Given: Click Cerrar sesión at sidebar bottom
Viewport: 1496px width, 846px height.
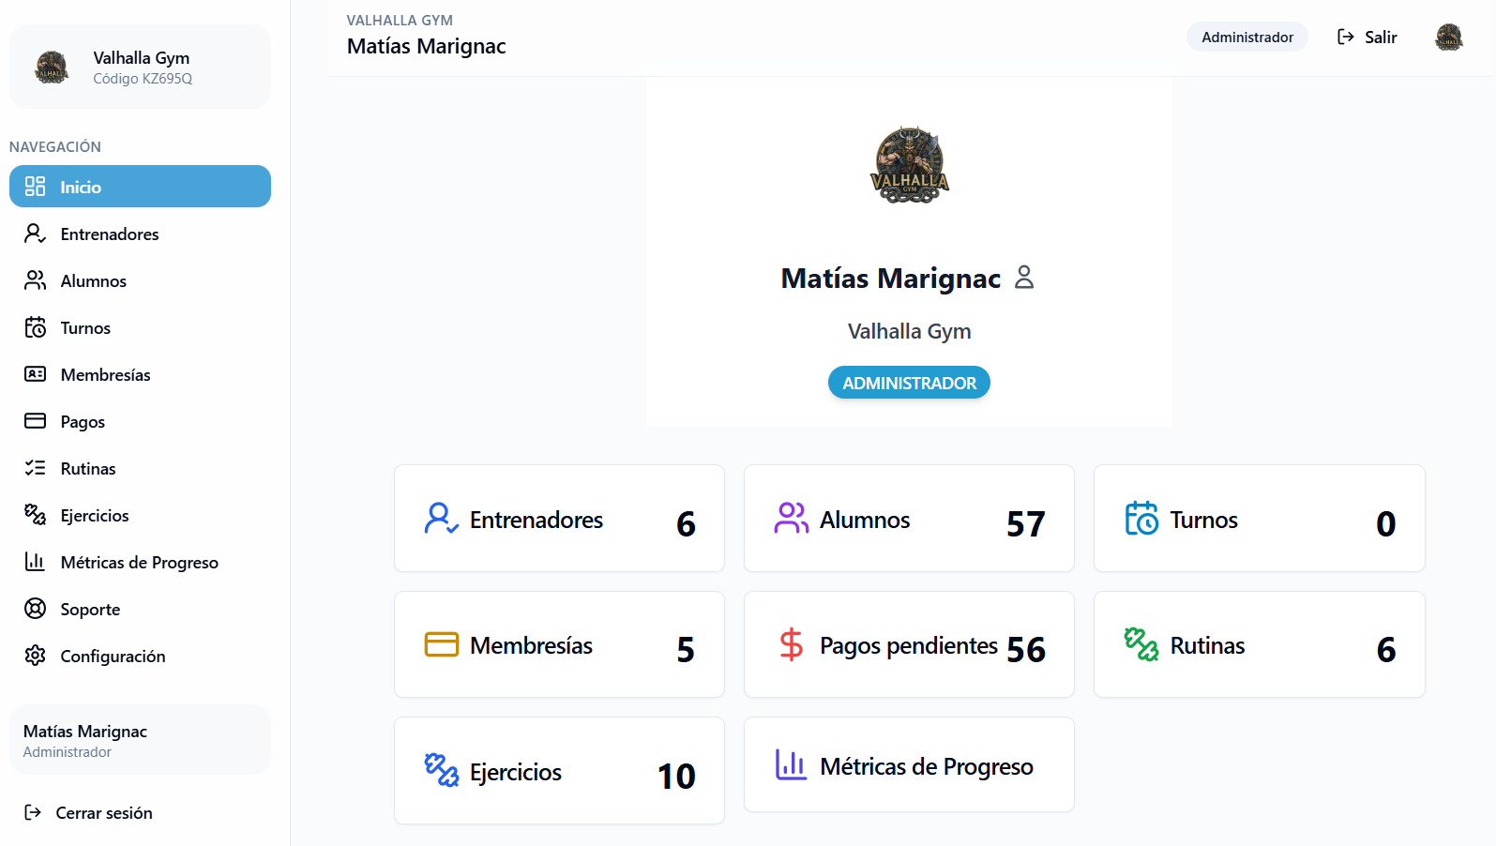Looking at the screenshot, I should pyautogui.click(x=103, y=812).
